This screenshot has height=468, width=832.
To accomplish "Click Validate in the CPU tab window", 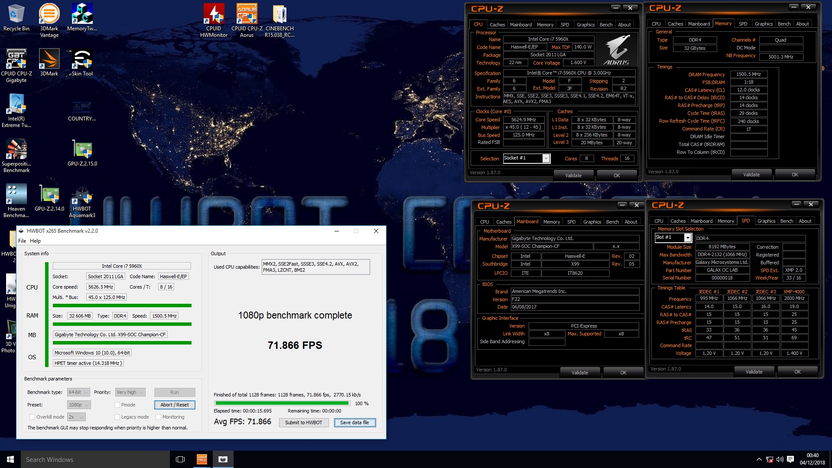I will click(573, 175).
